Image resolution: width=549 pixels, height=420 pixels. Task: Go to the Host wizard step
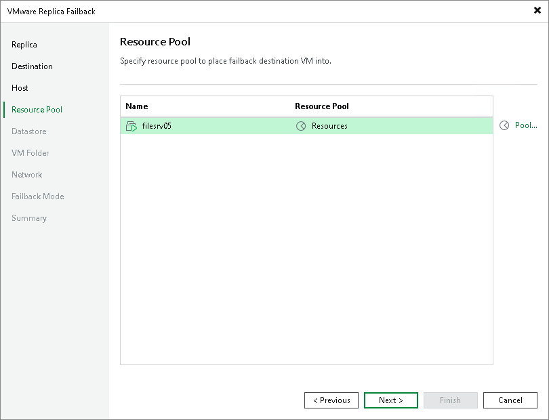point(20,88)
